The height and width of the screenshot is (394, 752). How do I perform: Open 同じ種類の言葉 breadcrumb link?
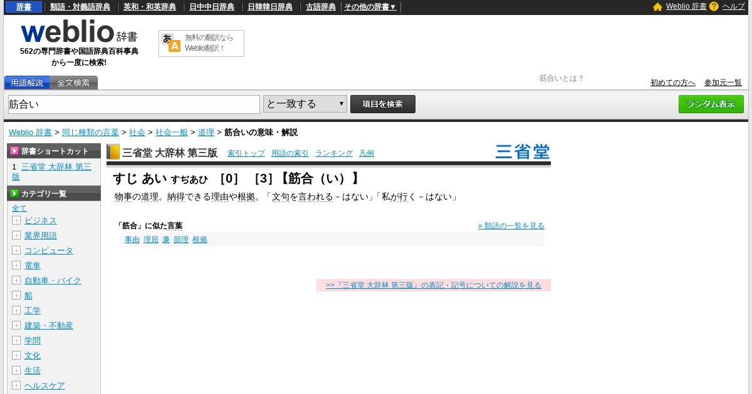[90, 132]
